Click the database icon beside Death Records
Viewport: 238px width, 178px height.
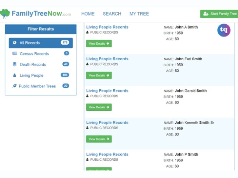15,64
